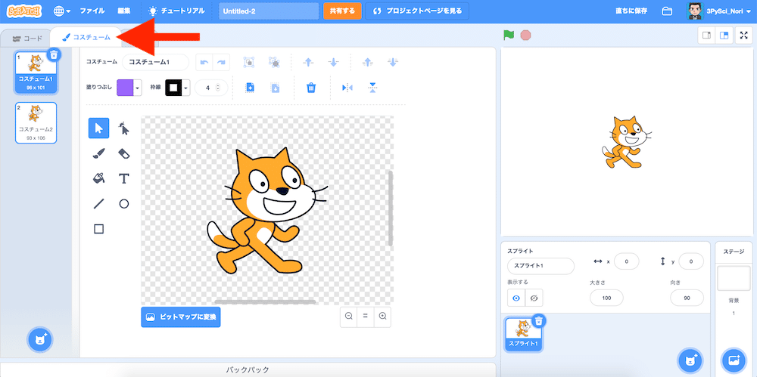Click the Backward layer arrow
The image size is (757, 377).
334,62
